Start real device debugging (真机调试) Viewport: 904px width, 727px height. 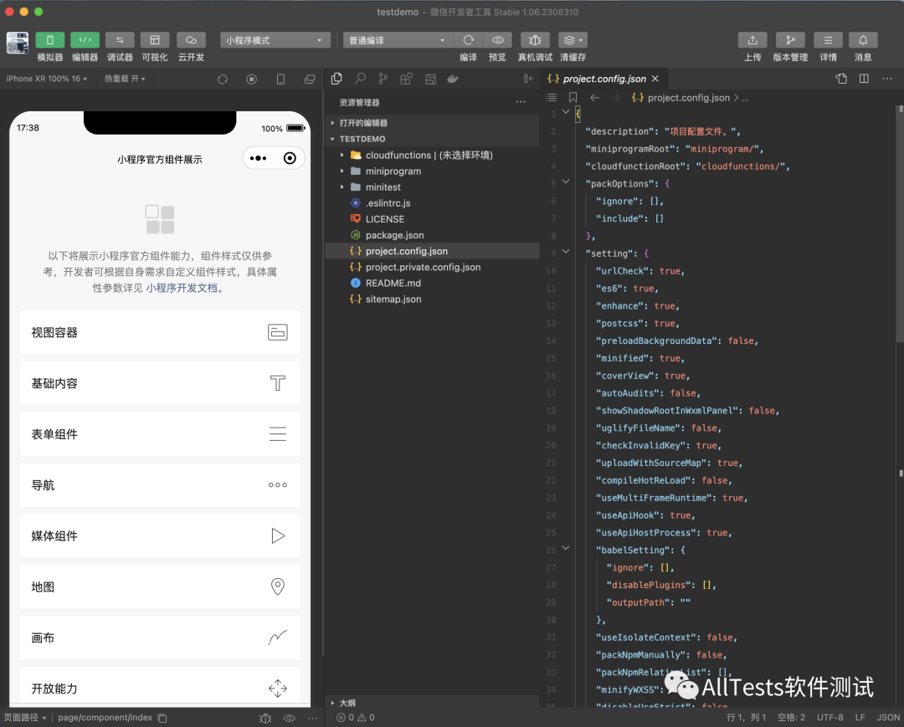(535, 40)
